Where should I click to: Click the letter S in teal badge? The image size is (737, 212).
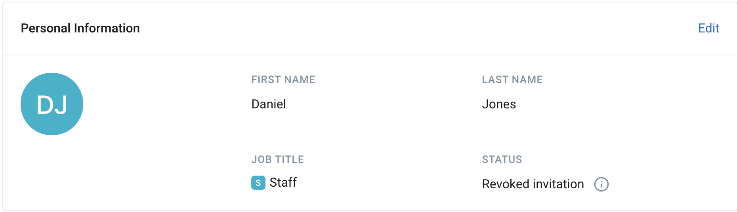pyautogui.click(x=258, y=183)
